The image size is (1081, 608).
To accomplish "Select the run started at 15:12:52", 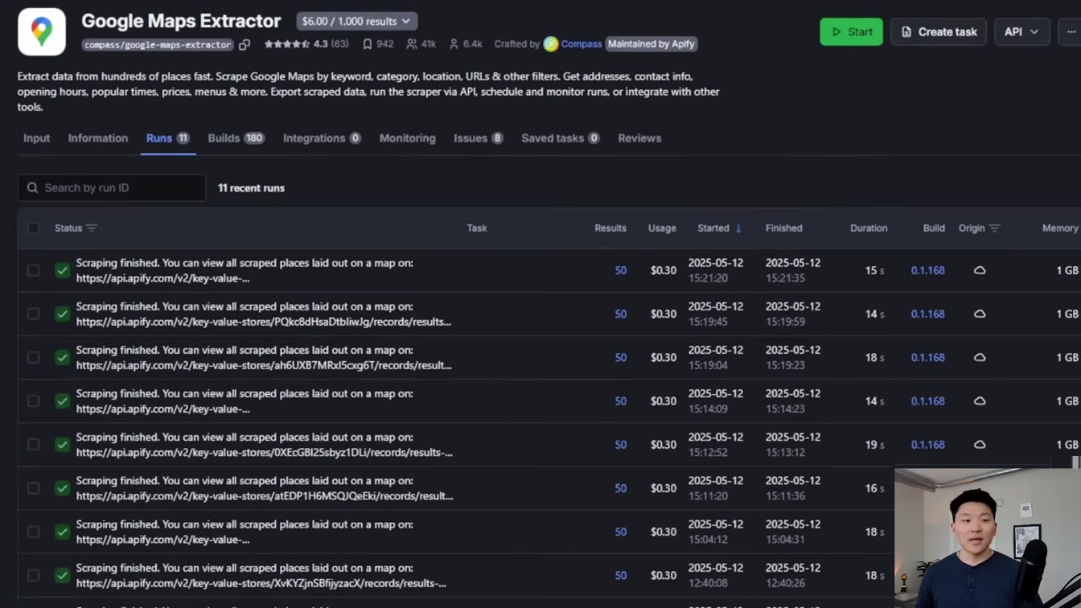I will (33, 445).
